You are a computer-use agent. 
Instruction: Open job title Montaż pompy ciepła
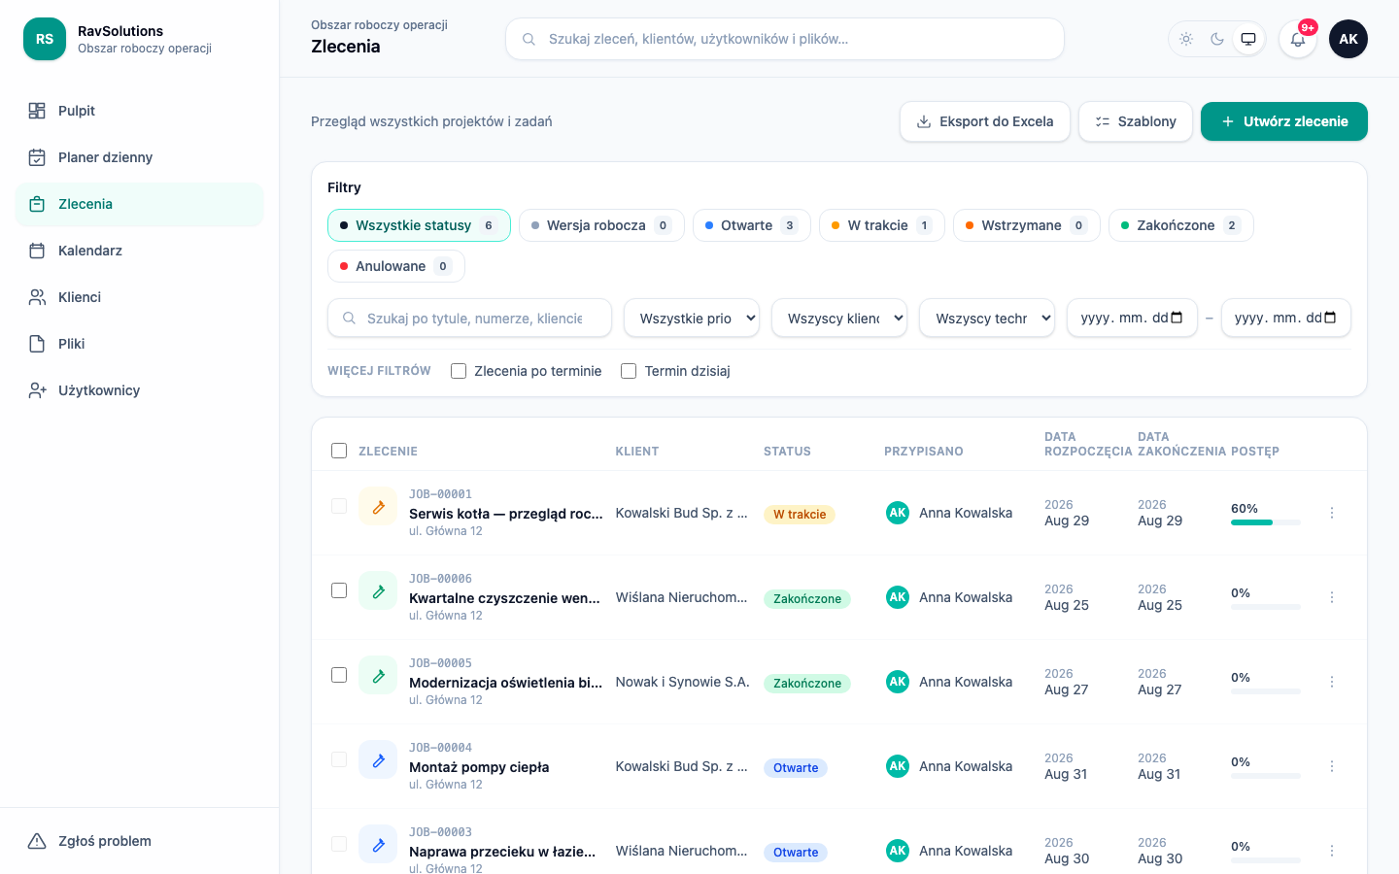pos(479,767)
